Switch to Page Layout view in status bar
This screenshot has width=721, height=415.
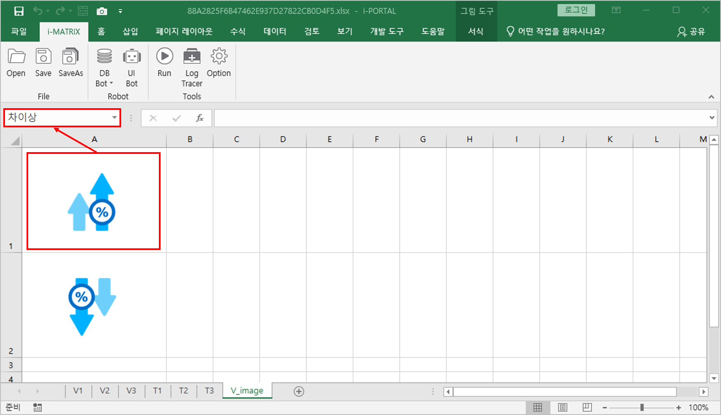(x=563, y=408)
